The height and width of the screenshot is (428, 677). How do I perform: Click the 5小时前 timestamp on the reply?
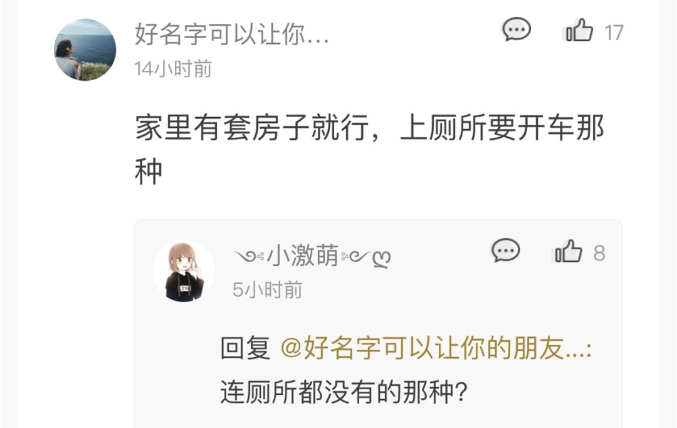(x=267, y=290)
